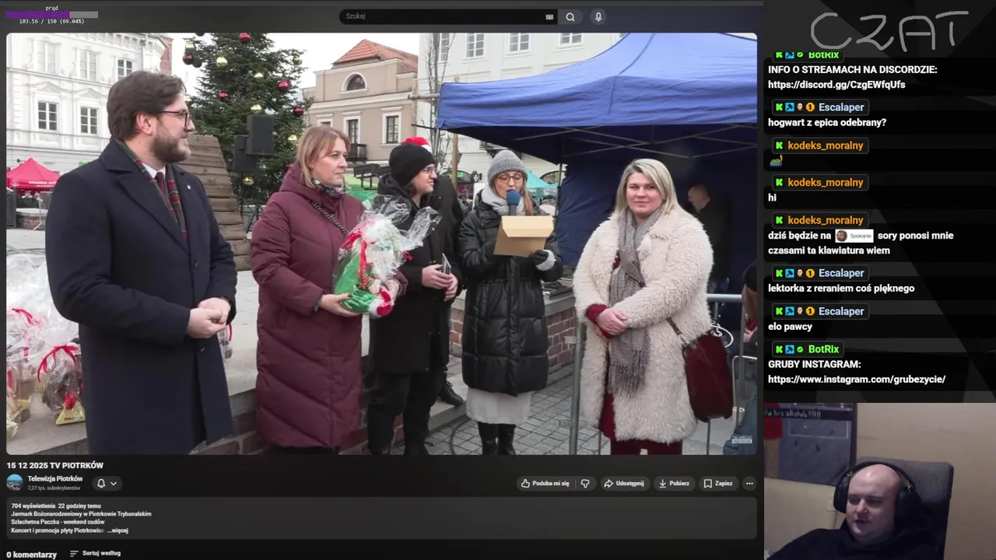Click the dislike thumbs-down icon
The width and height of the screenshot is (996, 560).
pyautogui.click(x=585, y=483)
